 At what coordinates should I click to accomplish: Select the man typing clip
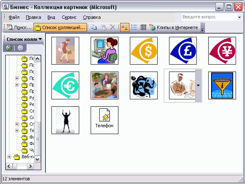point(182,85)
